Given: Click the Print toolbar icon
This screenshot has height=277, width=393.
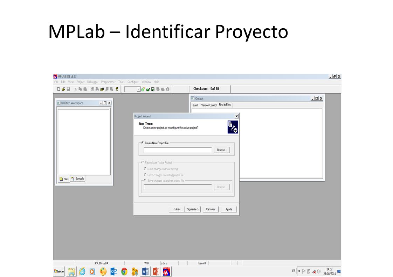Looking at the screenshot, I should click(x=92, y=89).
